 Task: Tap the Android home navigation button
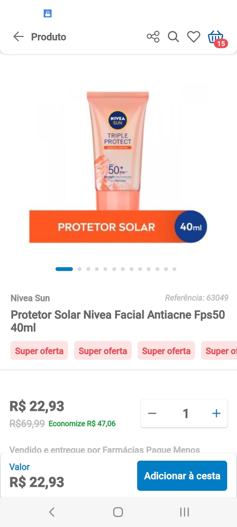(x=118, y=512)
